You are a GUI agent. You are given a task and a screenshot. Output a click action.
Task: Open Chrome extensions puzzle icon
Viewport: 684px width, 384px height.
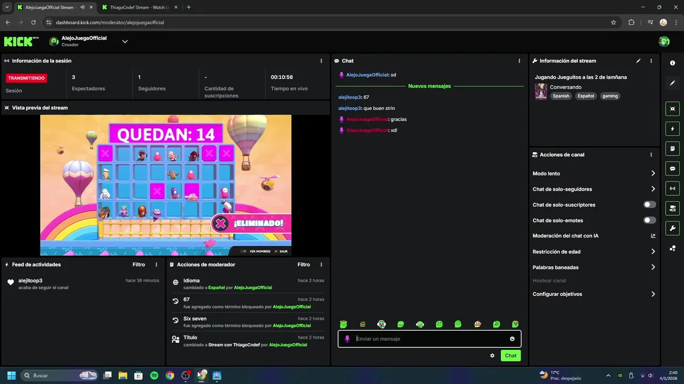click(632, 22)
